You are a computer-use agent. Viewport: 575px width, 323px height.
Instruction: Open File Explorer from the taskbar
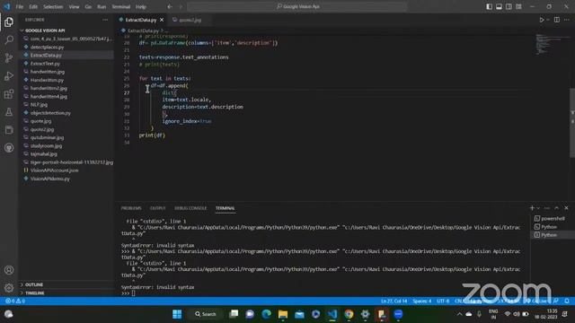tap(283, 314)
